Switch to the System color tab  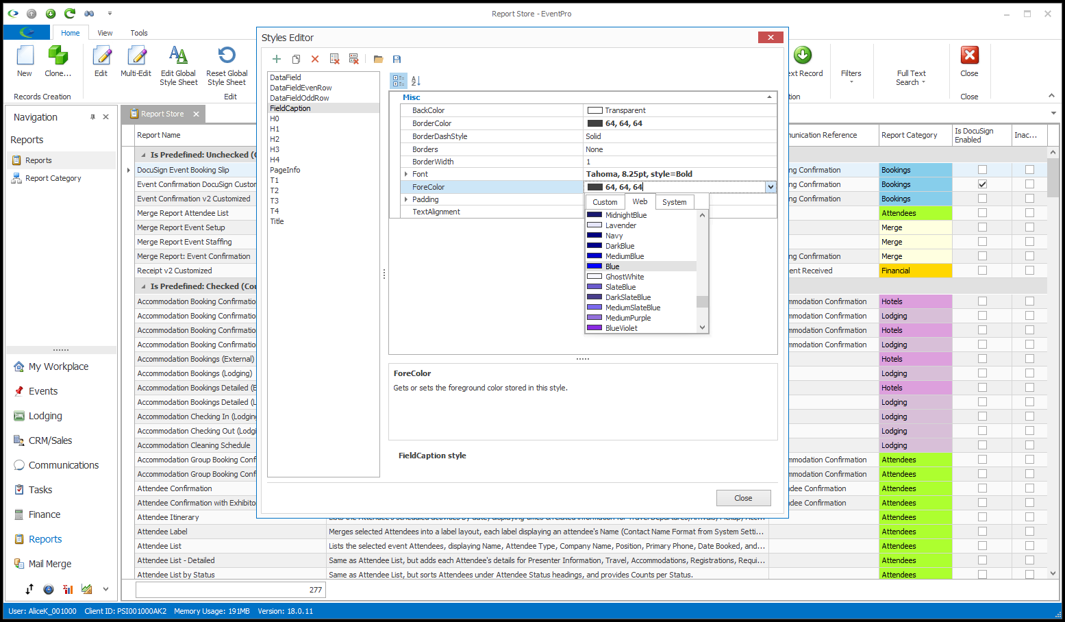(x=675, y=202)
